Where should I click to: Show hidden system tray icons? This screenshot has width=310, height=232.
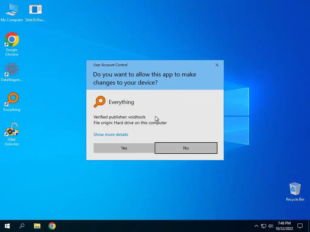point(256,226)
